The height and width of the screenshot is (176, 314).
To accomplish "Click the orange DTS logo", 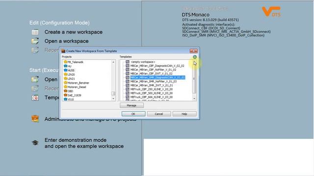I will click(x=271, y=12).
